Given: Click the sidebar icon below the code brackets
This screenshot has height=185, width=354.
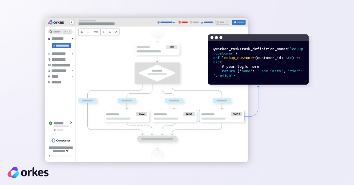Looking at the screenshot, I should coord(49,59).
